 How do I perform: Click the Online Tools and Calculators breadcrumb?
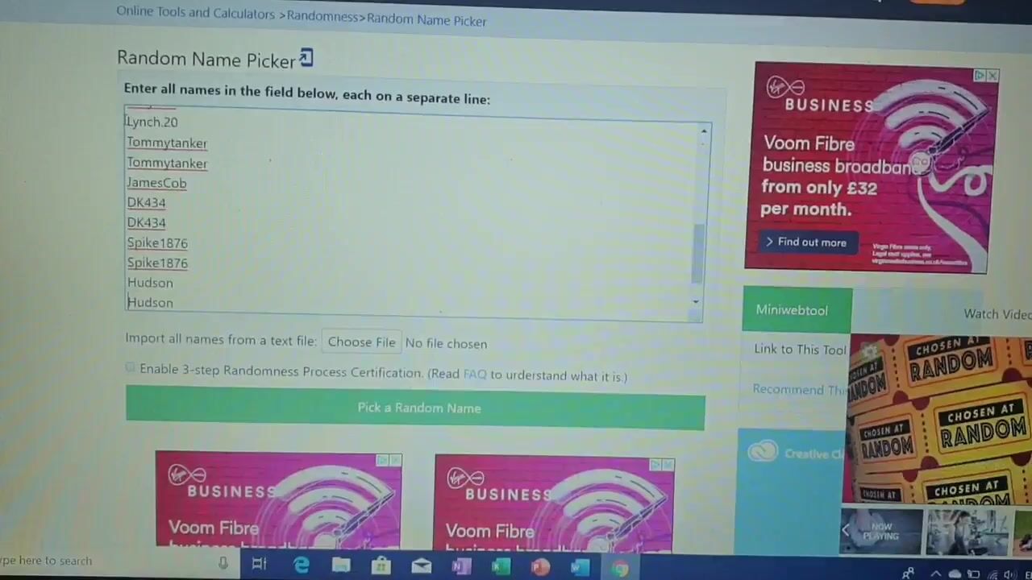[195, 13]
